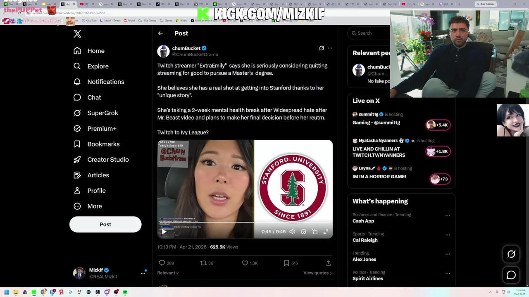
Task: Open options for Spirit Airlines trend
Action: [x=448, y=273]
